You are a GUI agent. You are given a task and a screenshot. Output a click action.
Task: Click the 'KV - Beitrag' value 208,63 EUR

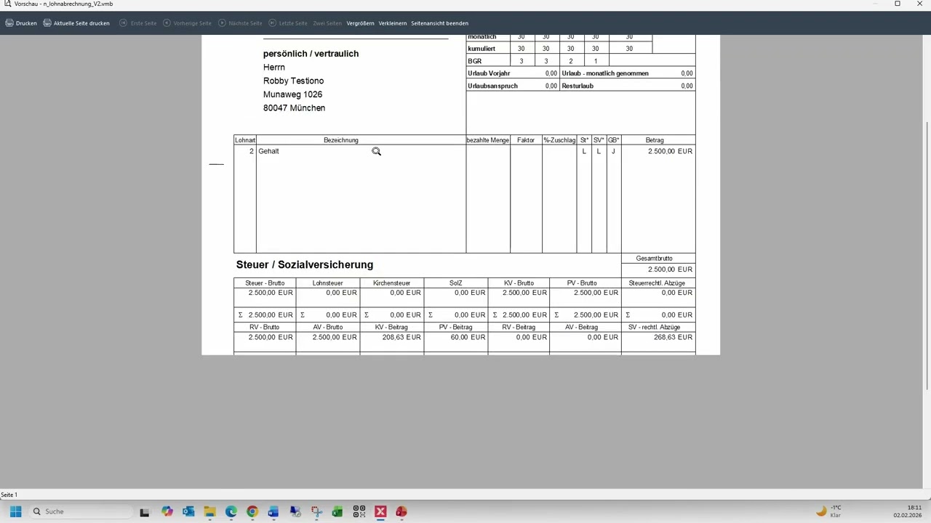401,338
